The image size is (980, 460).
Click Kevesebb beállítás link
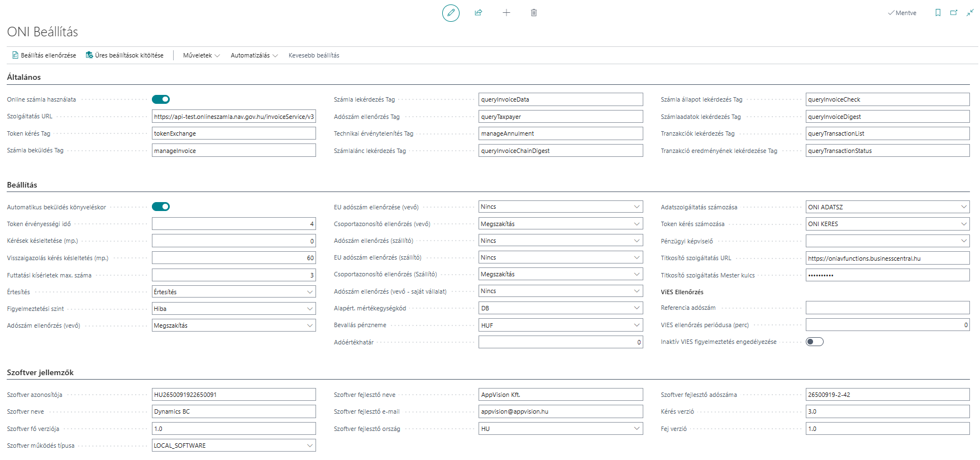(x=314, y=55)
